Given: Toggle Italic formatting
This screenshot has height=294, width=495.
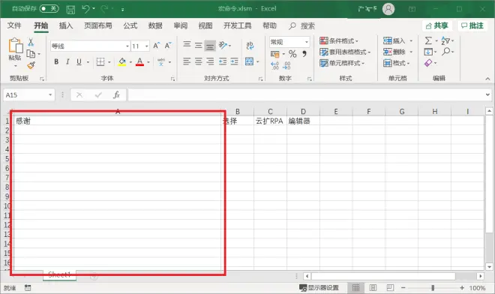Looking at the screenshot, I should (67, 61).
